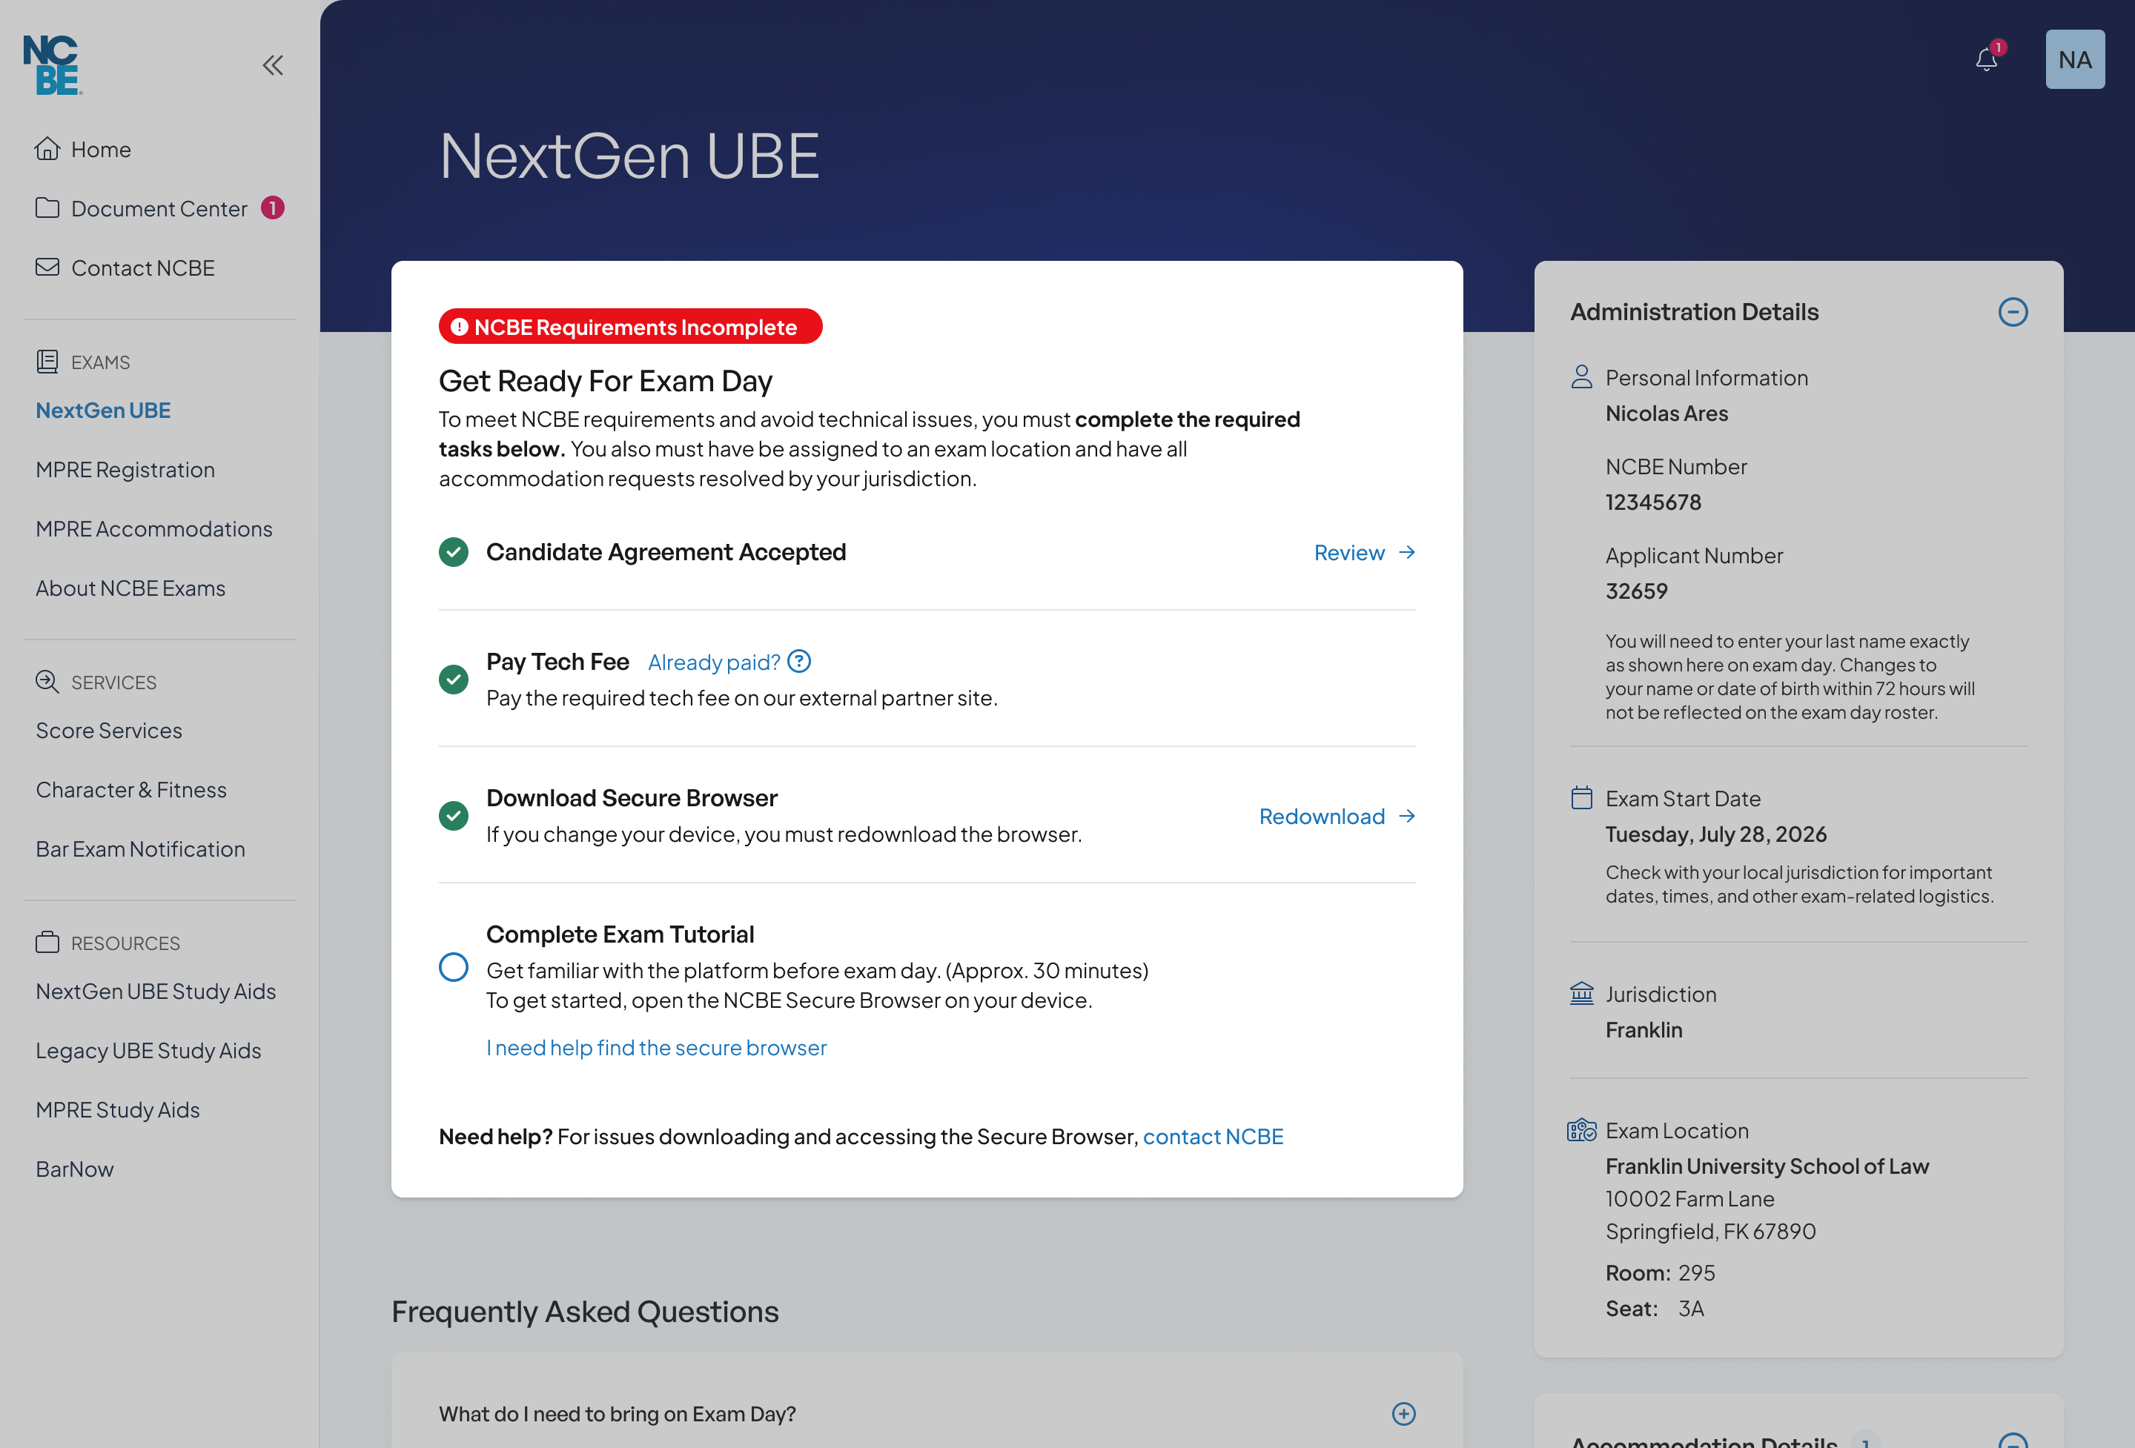Collapse the sidebar with double-chevron icon
Viewport: 2135px width, 1448px height.
273,65
